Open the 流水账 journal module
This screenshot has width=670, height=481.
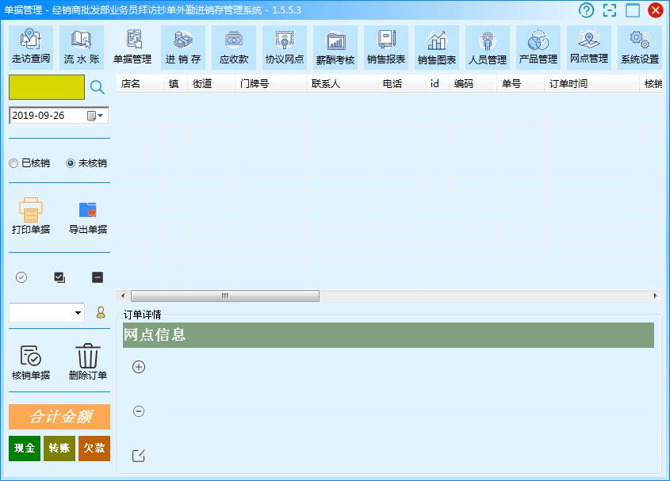[82, 47]
